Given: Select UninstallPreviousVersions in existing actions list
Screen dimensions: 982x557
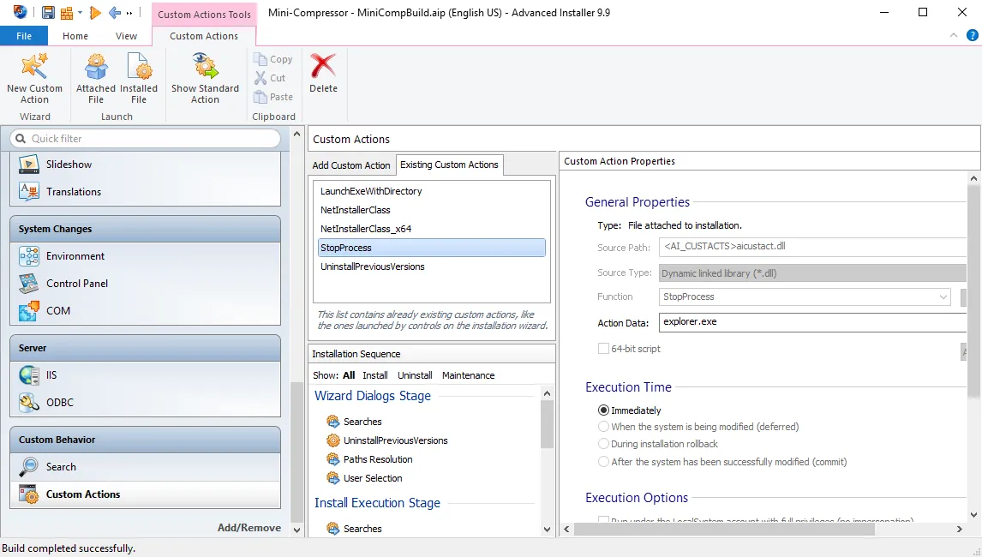Looking at the screenshot, I should [432, 267].
